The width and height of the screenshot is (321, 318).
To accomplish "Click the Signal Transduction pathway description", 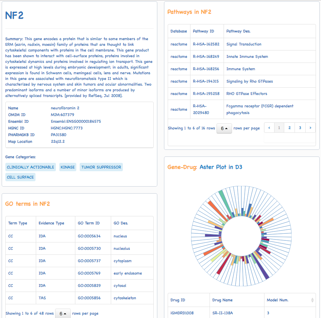I will (x=244, y=44).
